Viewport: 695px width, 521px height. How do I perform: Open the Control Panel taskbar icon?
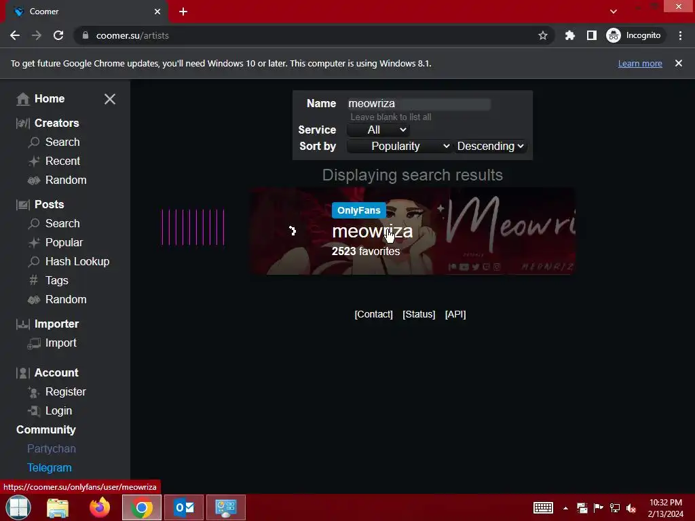point(226,507)
